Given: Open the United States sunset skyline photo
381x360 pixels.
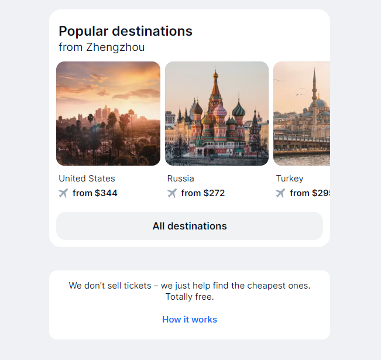Looking at the screenshot, I should [x=108, y=114].
